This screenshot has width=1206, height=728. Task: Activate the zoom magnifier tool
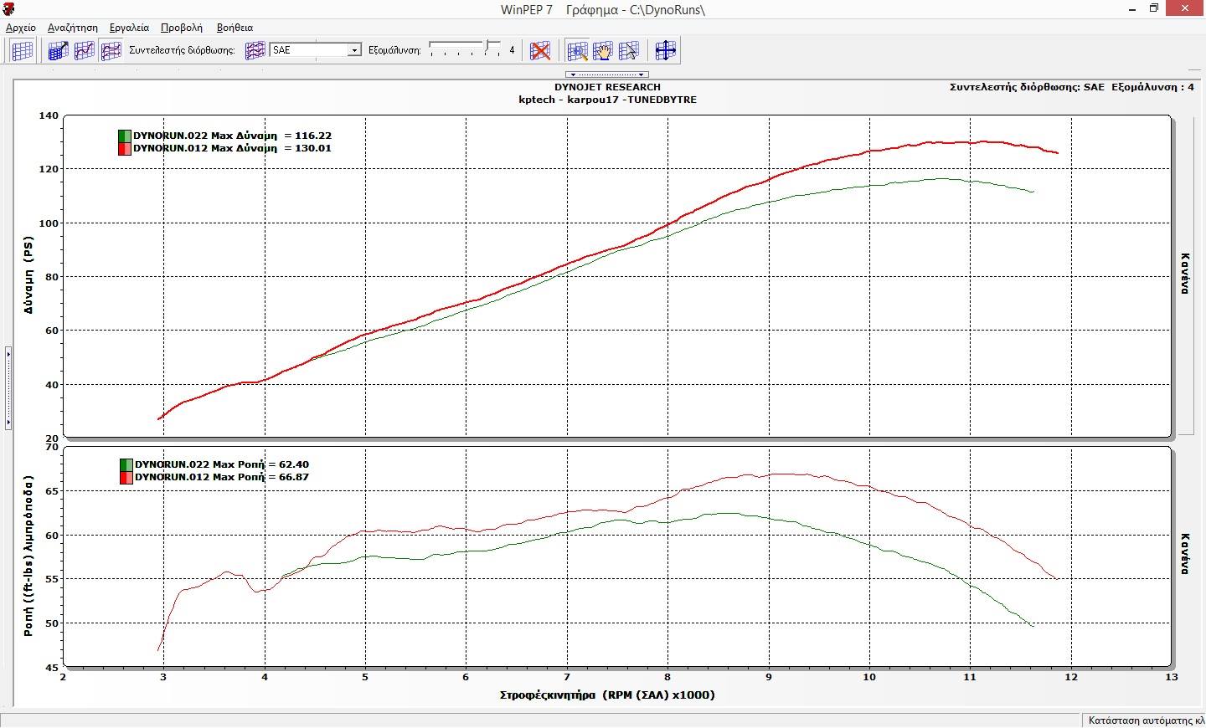(x=577, y=50)
